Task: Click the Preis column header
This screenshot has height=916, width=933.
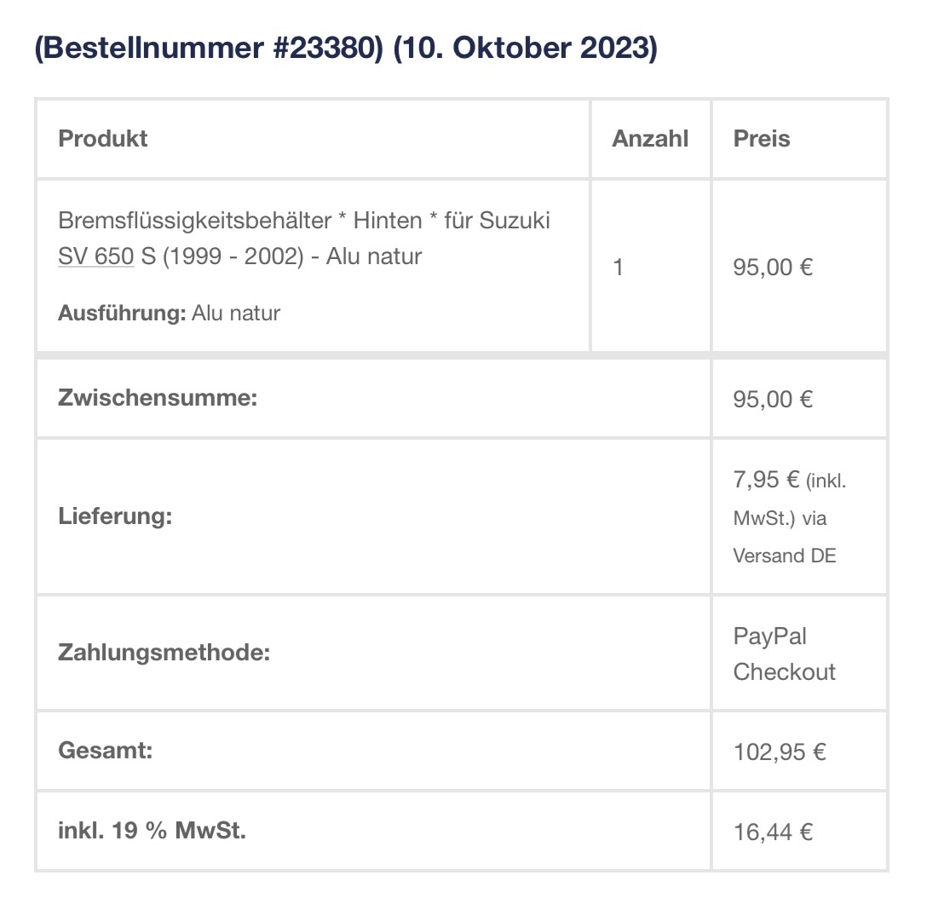Action: click(x=762, y=138)
